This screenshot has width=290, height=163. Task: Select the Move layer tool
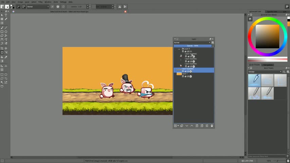pyautogui.click(x=6, y=48)
